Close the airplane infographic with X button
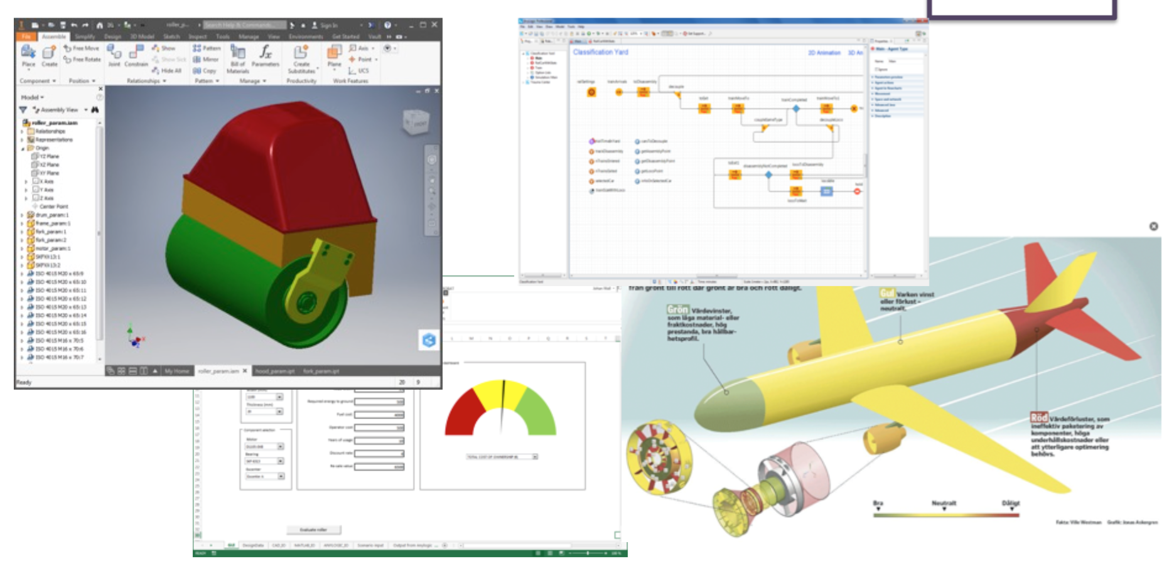 1153,227
